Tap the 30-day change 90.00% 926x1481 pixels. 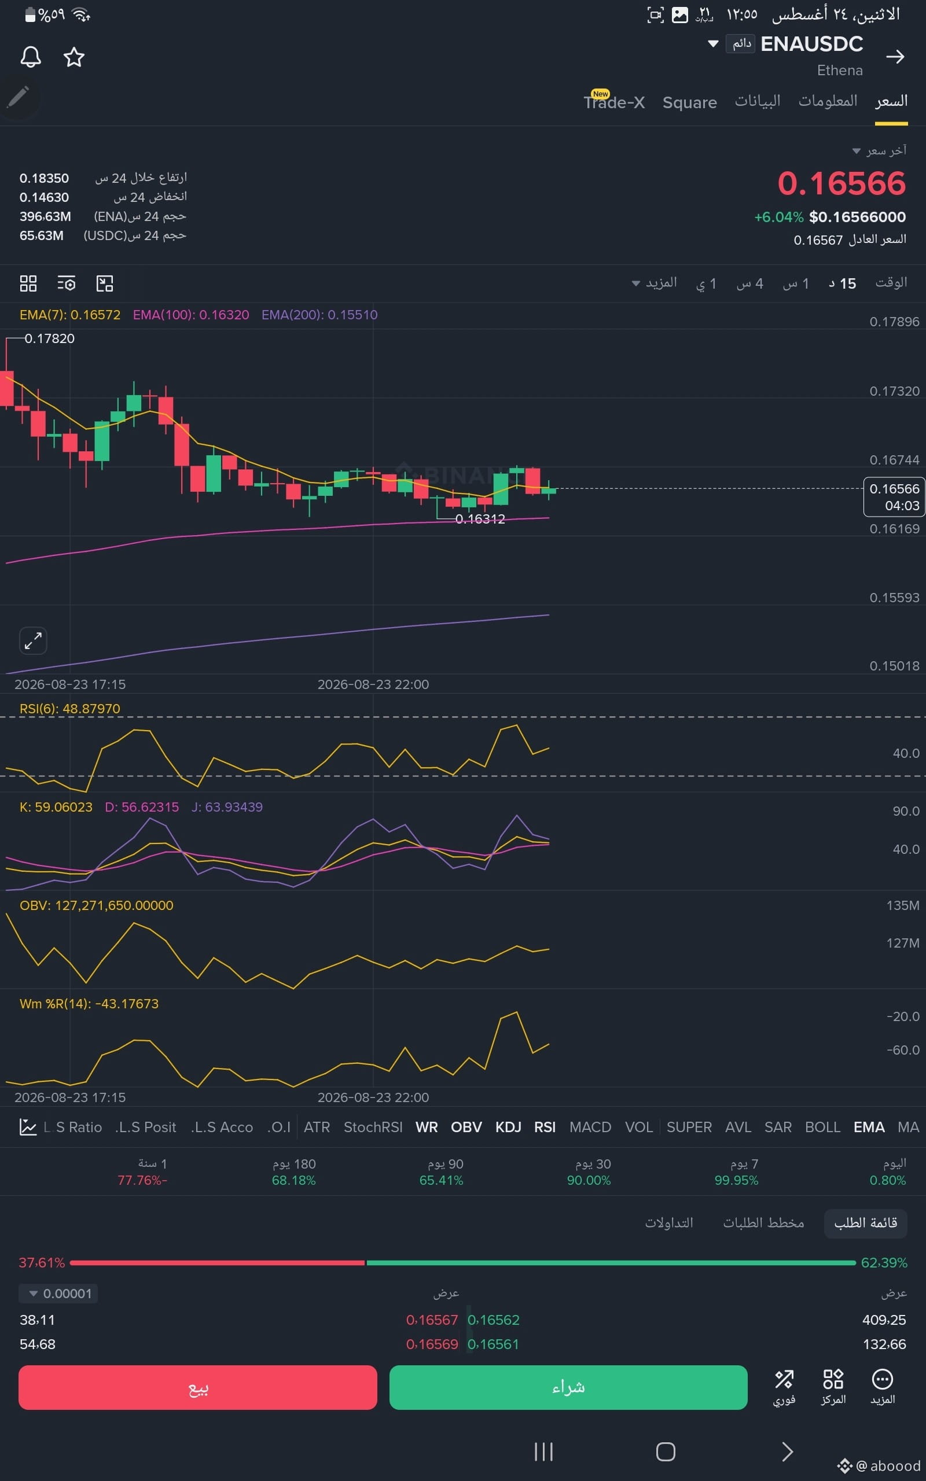[589, 1181]
